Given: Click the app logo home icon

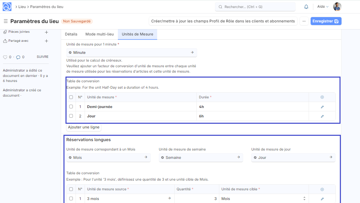Looking at the screenshot, I should pyautogui.click(x=7, y=7).
